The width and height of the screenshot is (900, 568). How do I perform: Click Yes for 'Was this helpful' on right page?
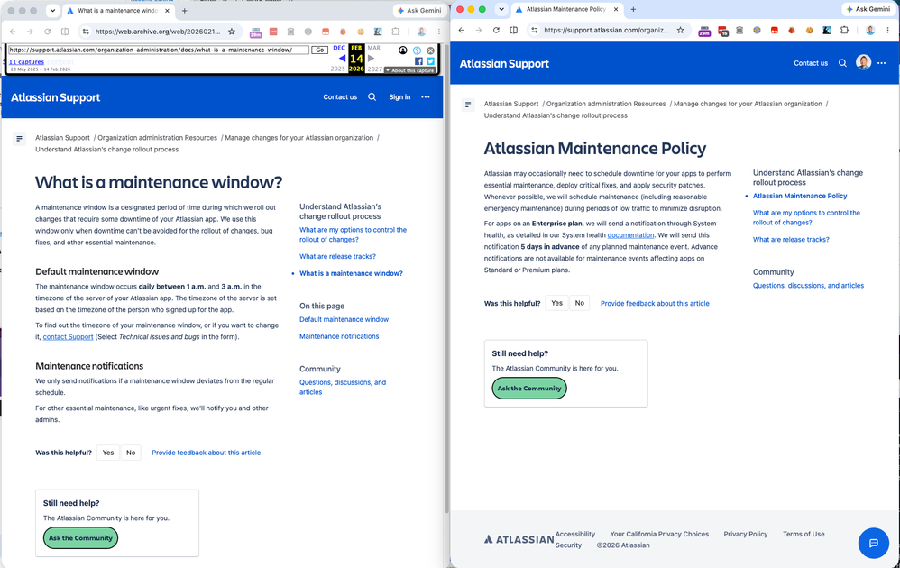click(x=556, y=303)
